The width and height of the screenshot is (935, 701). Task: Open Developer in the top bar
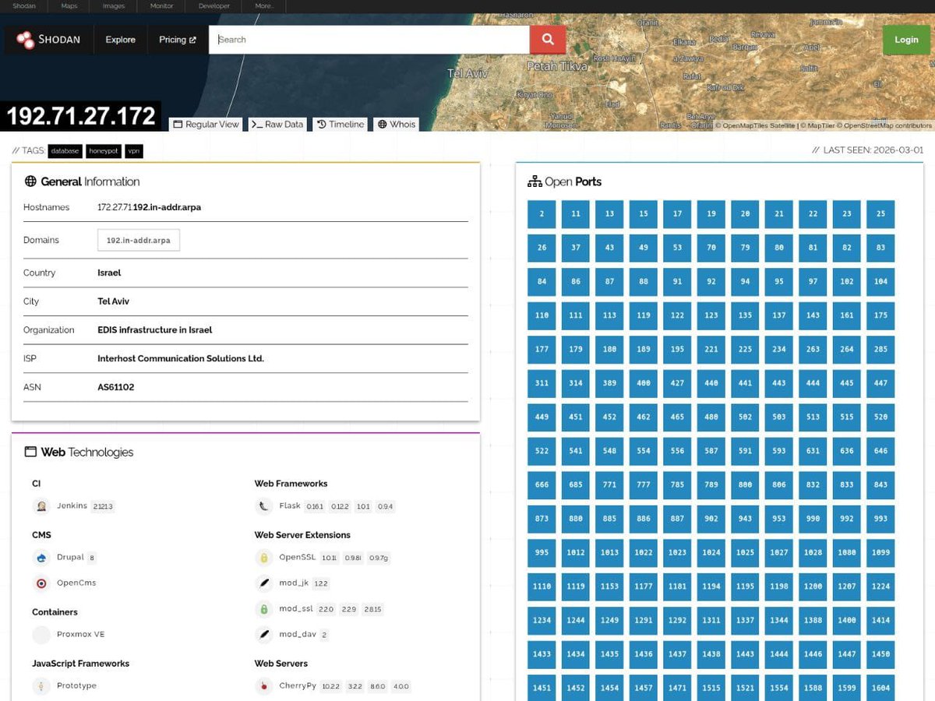click(x=214, y=6)
